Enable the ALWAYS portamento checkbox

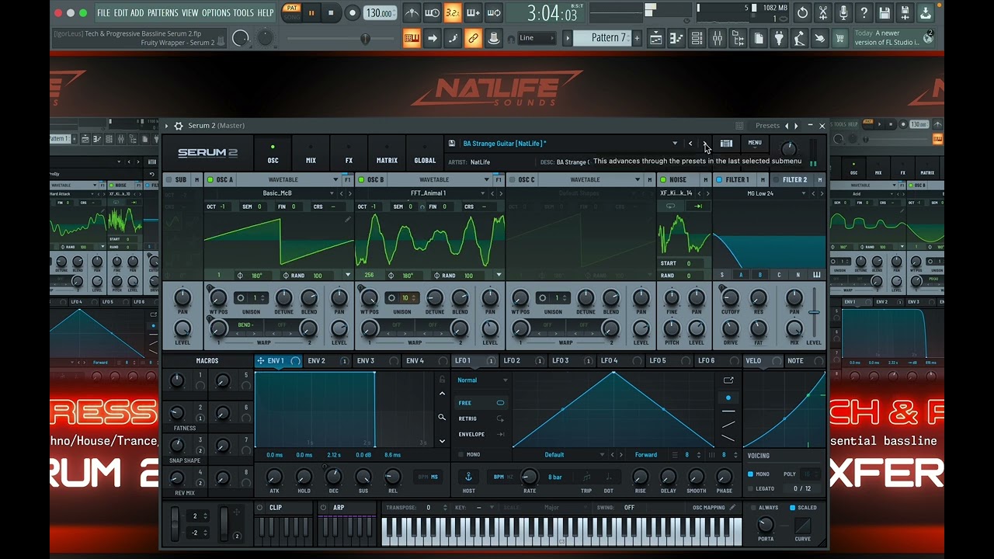click(x=752, y=508)
